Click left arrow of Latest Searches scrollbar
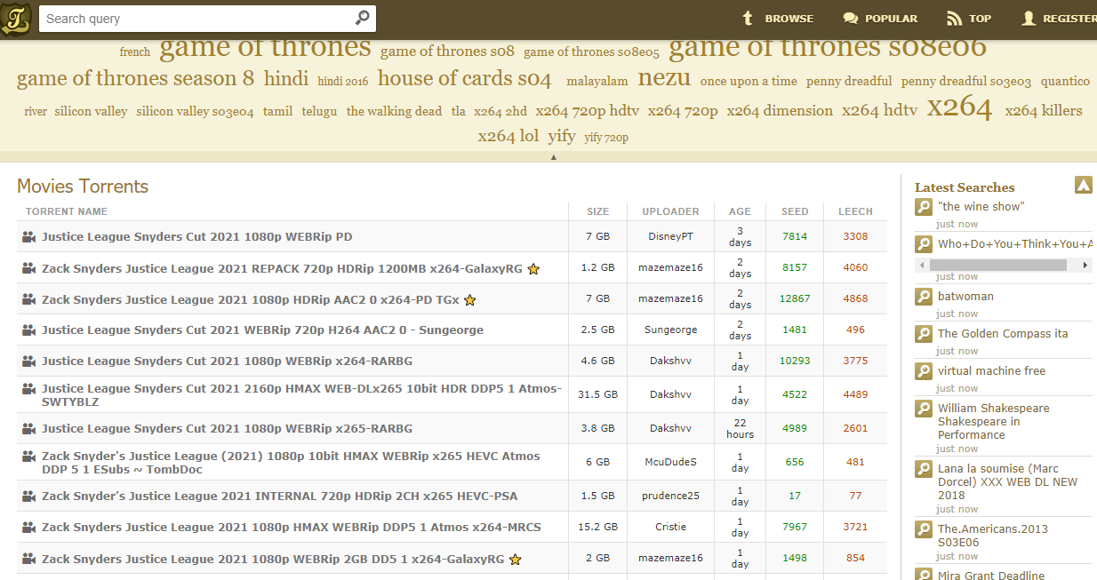Viewport: 1097px width, 580px height. 922,265
